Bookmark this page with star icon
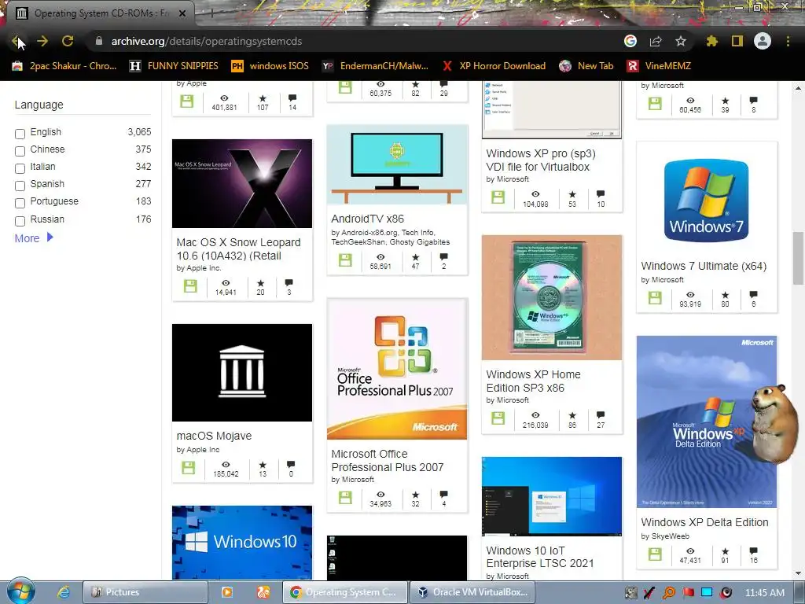This screenshot has height=604, width=805. pyautogui.click(x=680, y=41)
